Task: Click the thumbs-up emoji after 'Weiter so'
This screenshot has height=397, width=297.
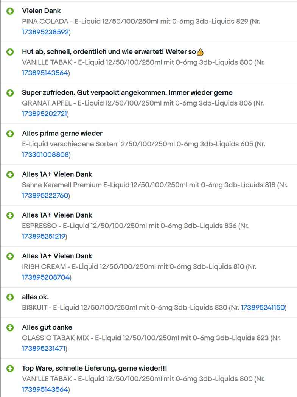Action: pyautogui.click(x=200, y=52)
